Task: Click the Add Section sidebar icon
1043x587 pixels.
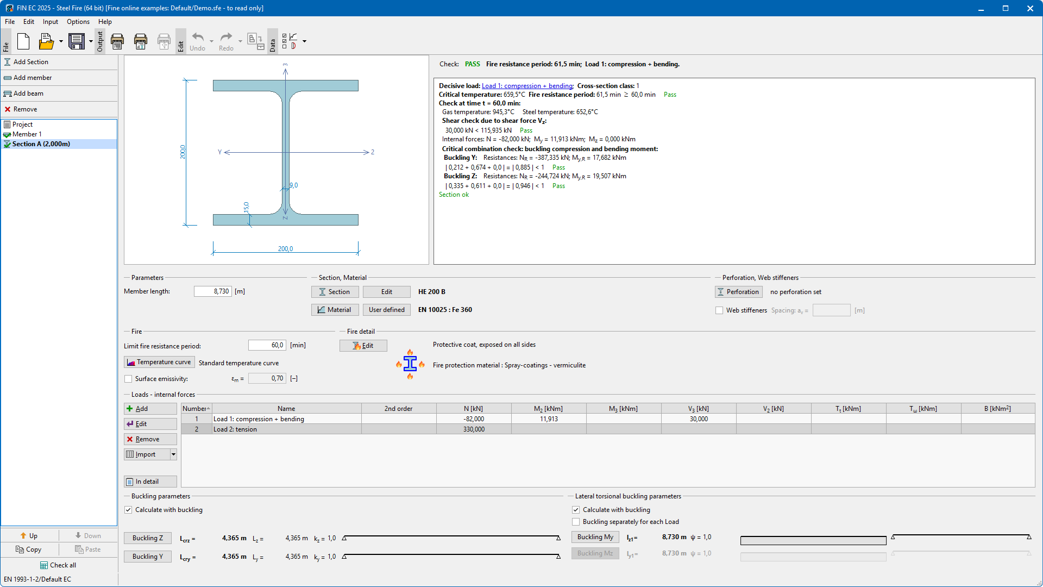Action: pyautogui.click(x=8, y=62)
